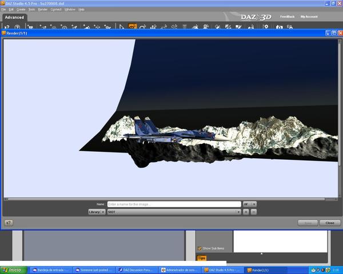Switch to Administrador de son... taskbar window

pos(180,270)
